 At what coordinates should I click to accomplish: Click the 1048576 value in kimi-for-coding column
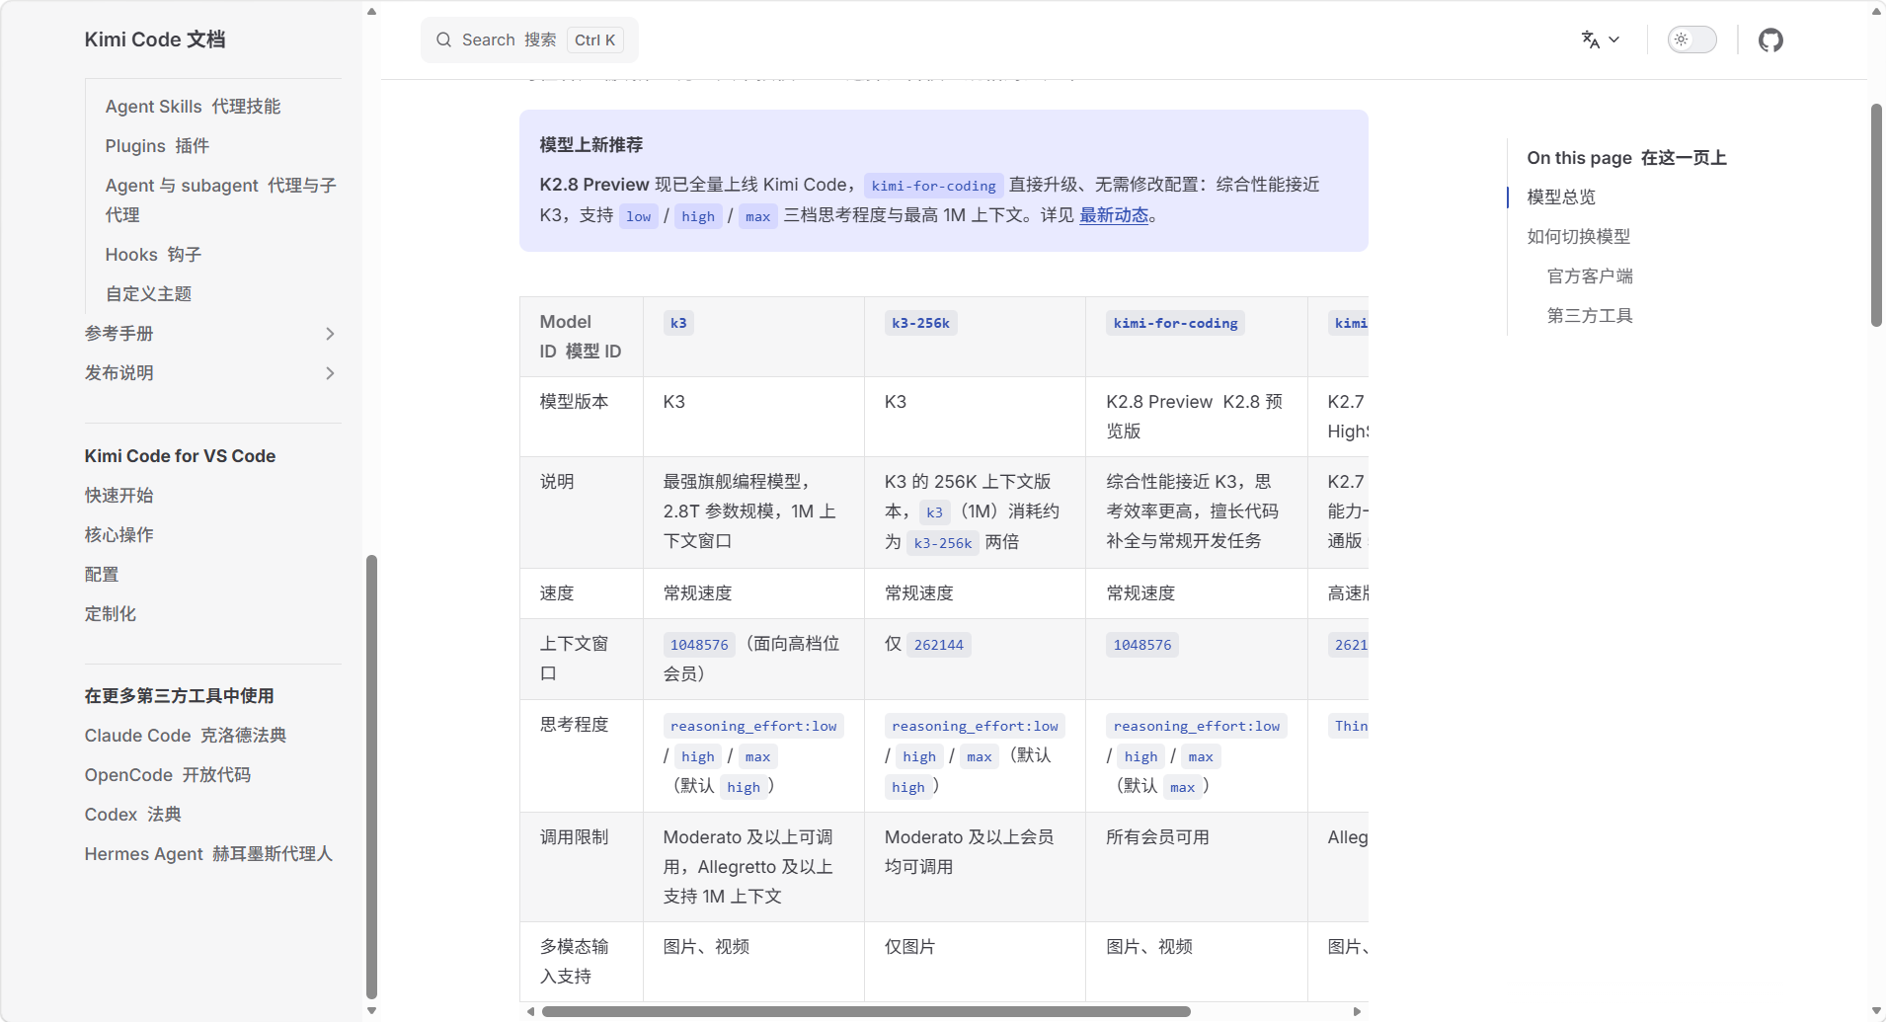tap(1142, 645)
